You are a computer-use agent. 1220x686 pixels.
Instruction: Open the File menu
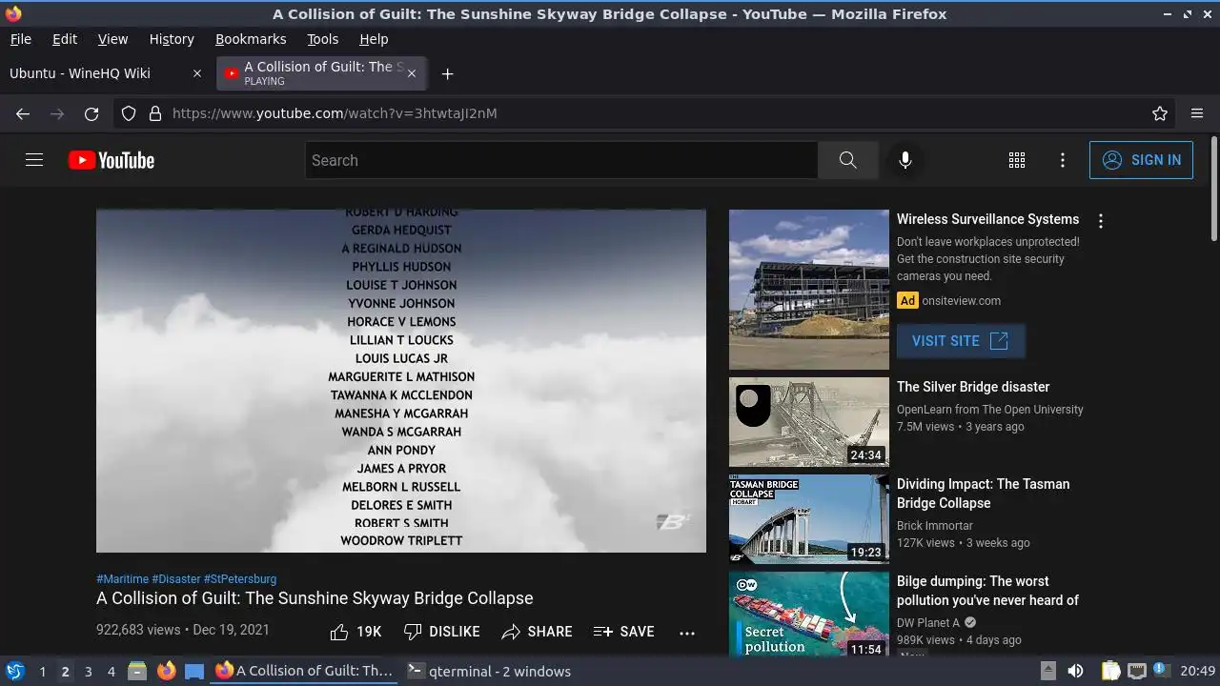click(20, 39)
